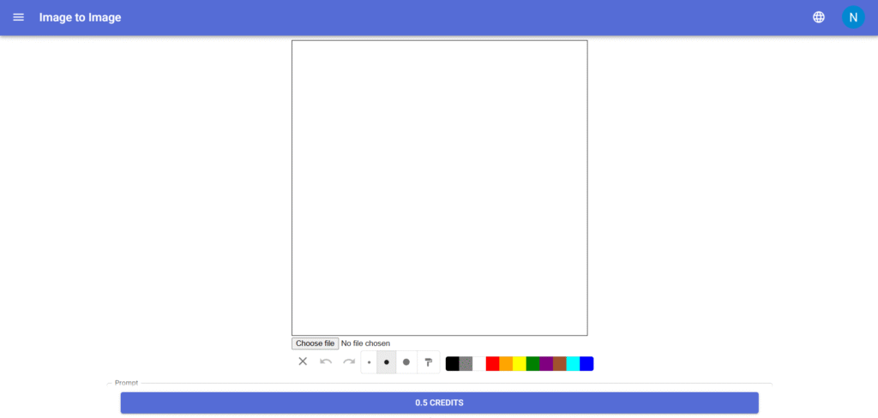Screen dimensions: 878x418
Task: Select the blue color swatch
Action: tap(586, 364)
